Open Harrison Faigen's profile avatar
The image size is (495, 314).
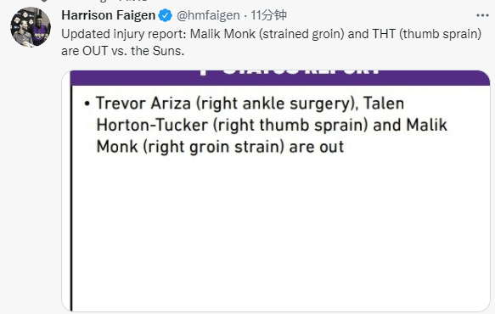coord(31,27)
